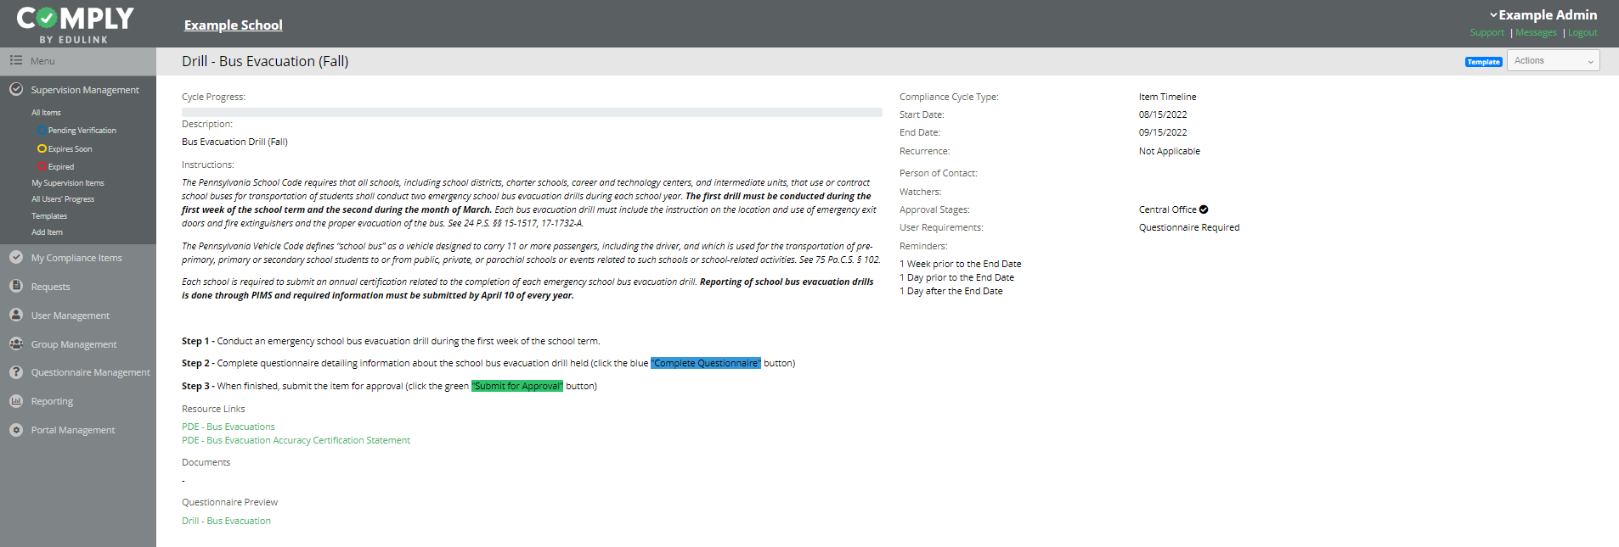Click the User Management person icon

(x=16, y=315)
